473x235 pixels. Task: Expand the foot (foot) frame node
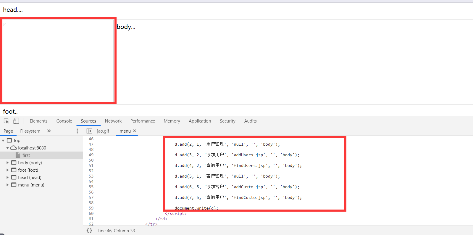8,170
